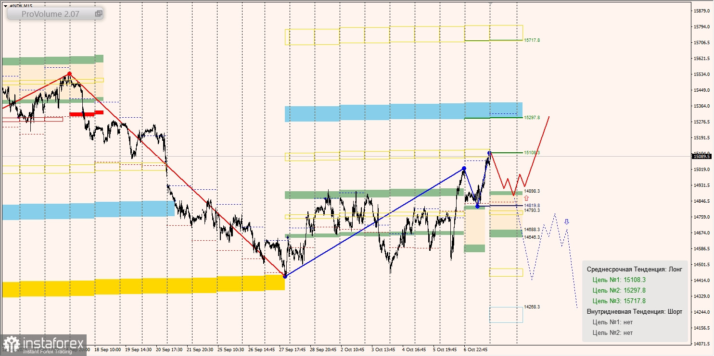Image resolution: width=714 pixels, height=356 pixels.
Task: Click the 5 Oct 19:45 time label
Action: click(x=445, y=350)
